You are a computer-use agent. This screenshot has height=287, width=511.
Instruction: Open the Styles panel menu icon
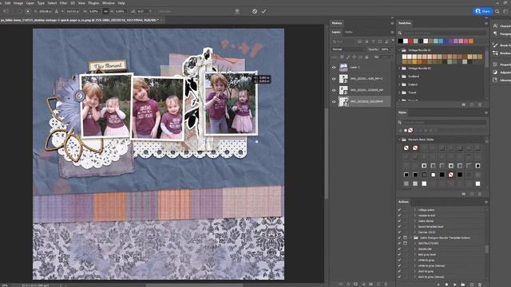click(x=486, y=112)
